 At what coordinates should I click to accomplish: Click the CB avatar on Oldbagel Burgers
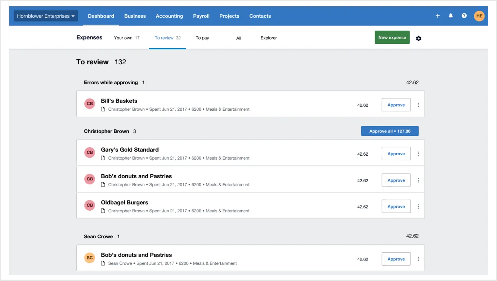(x=90, y=205)
